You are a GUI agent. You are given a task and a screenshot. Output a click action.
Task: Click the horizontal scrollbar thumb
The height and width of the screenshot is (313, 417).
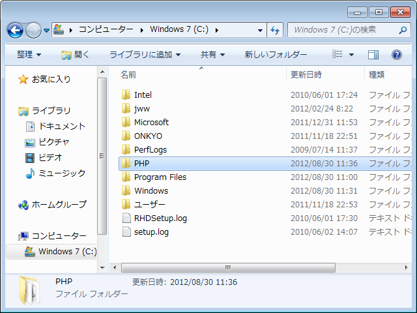(x=228, y=267)
